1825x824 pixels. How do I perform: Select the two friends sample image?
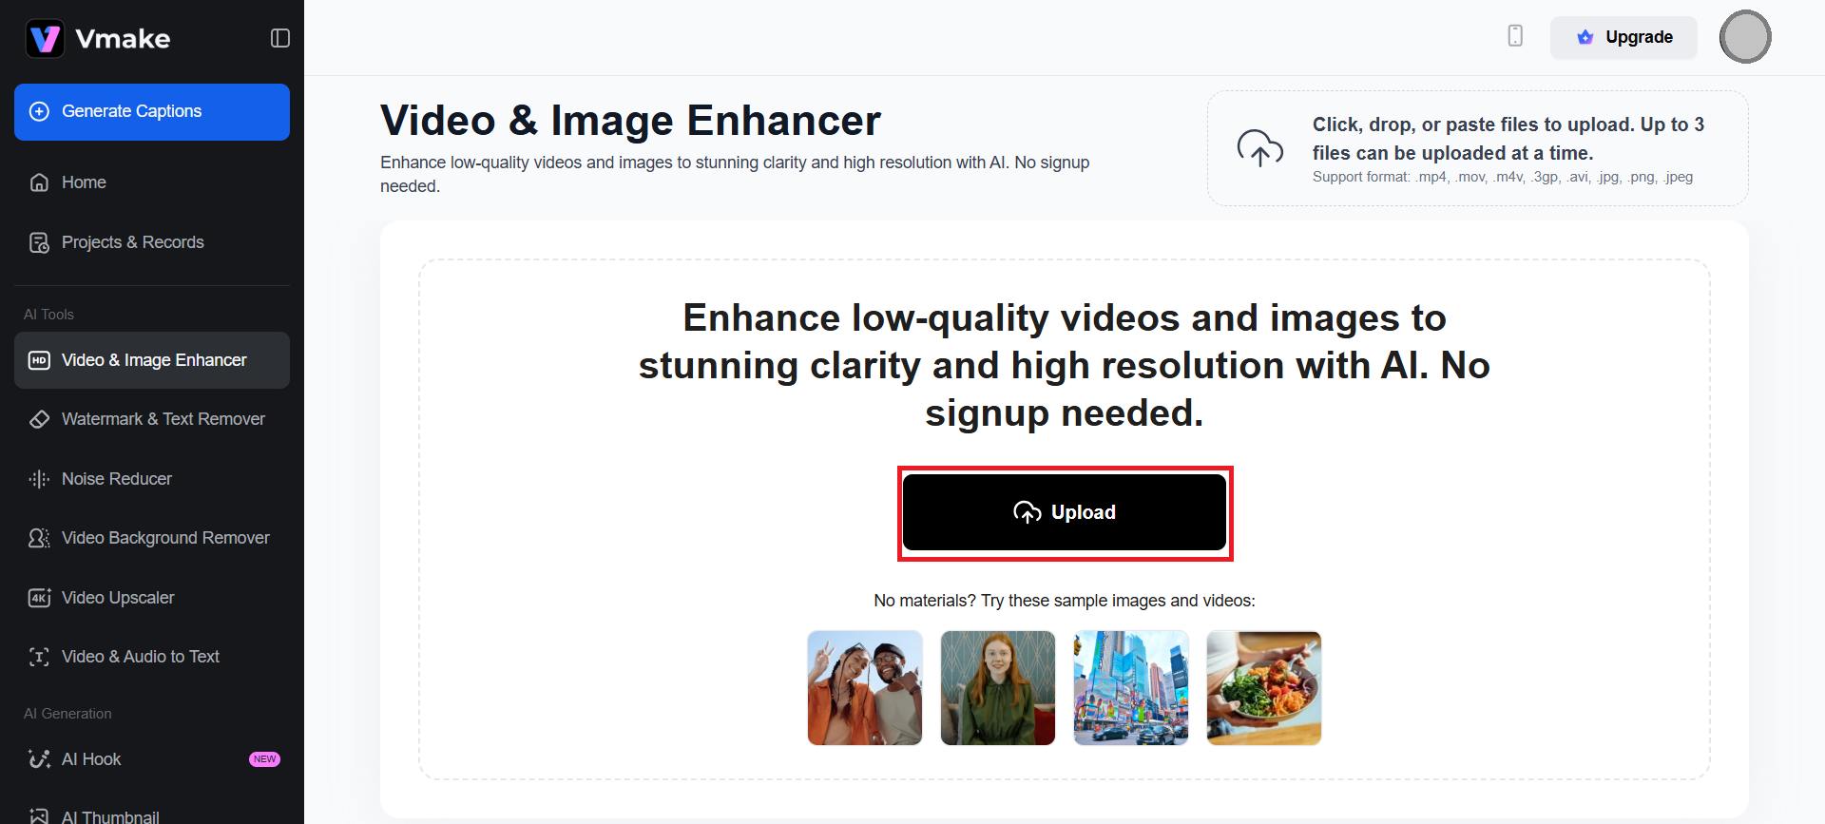pos(865,688)
